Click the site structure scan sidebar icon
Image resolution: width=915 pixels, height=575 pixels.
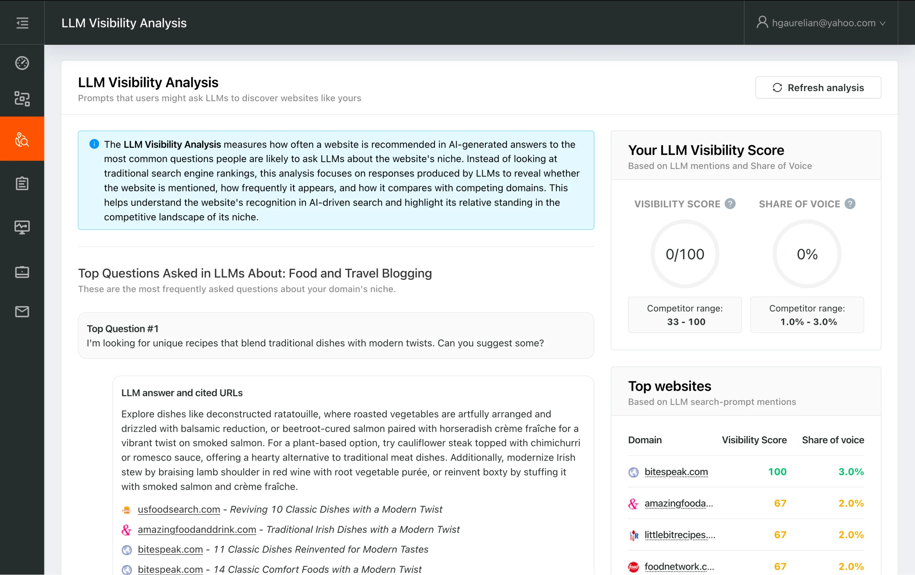click(x=22, y=99)
